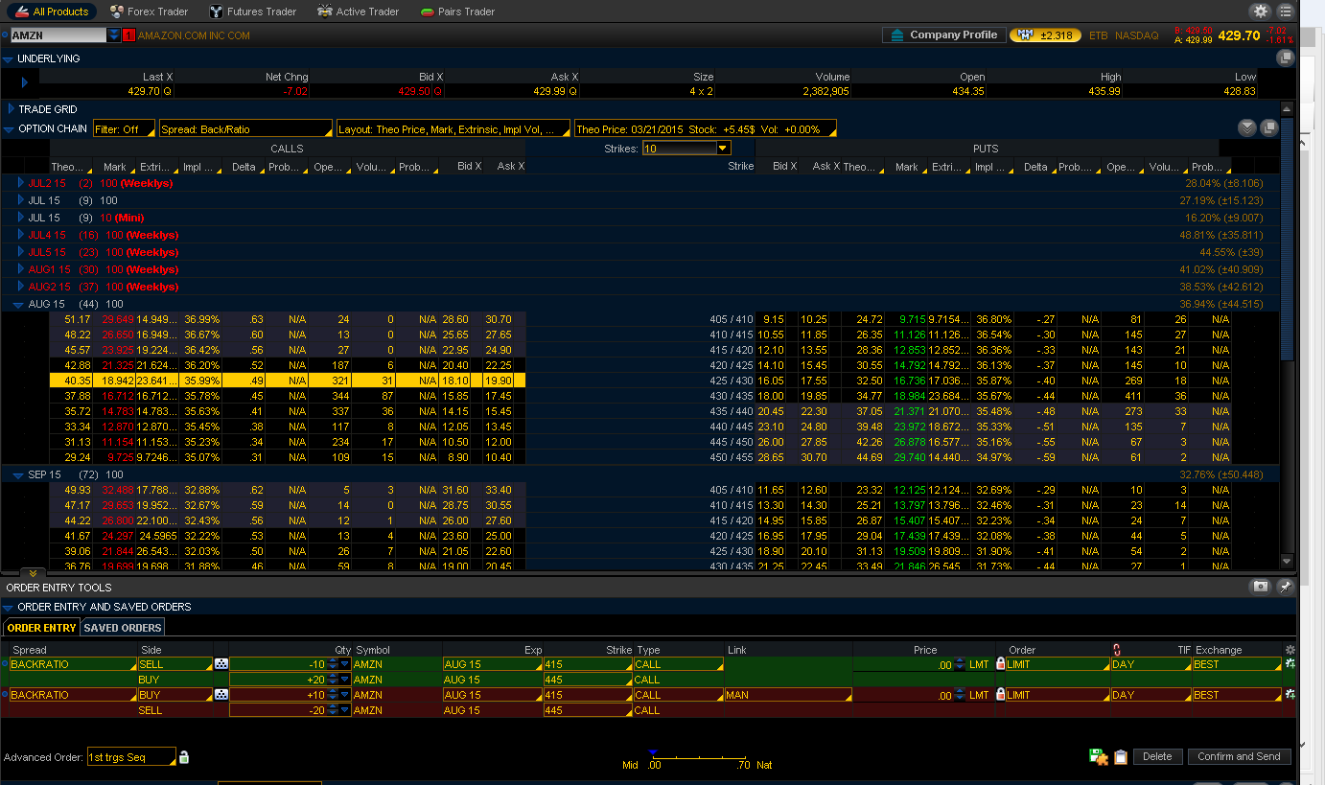Click the Mid/Nat price slider
Image resolution: width=1325 pixels, height=785 pixels.
698,757
